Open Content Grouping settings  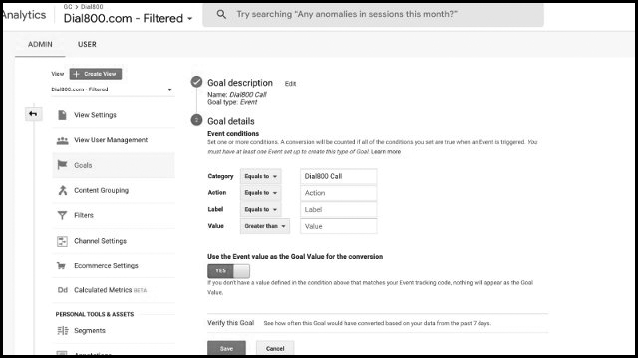pyautogui.click(x=114, y=190)
